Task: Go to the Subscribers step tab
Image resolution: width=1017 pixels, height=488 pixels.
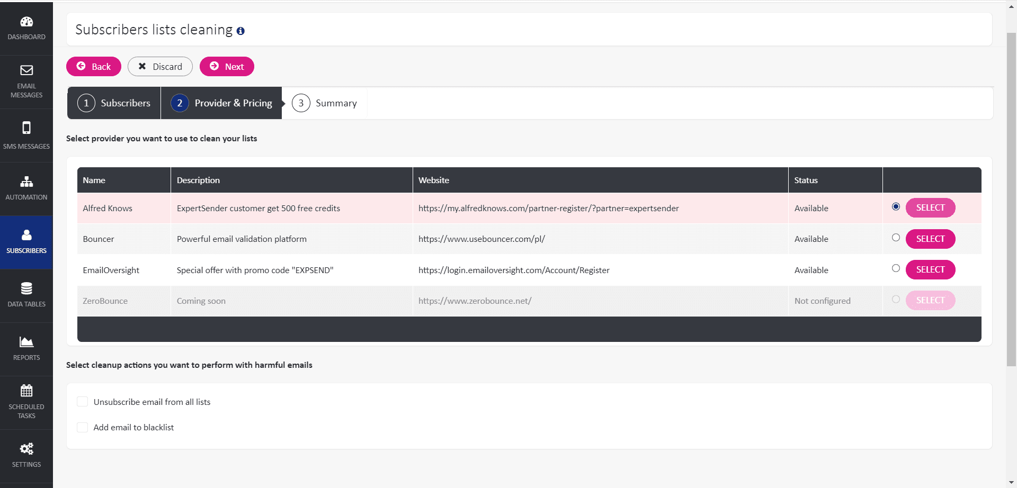Action: [x=114, y=103]
